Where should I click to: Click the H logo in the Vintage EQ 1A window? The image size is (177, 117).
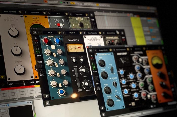(x=91, y=50)
